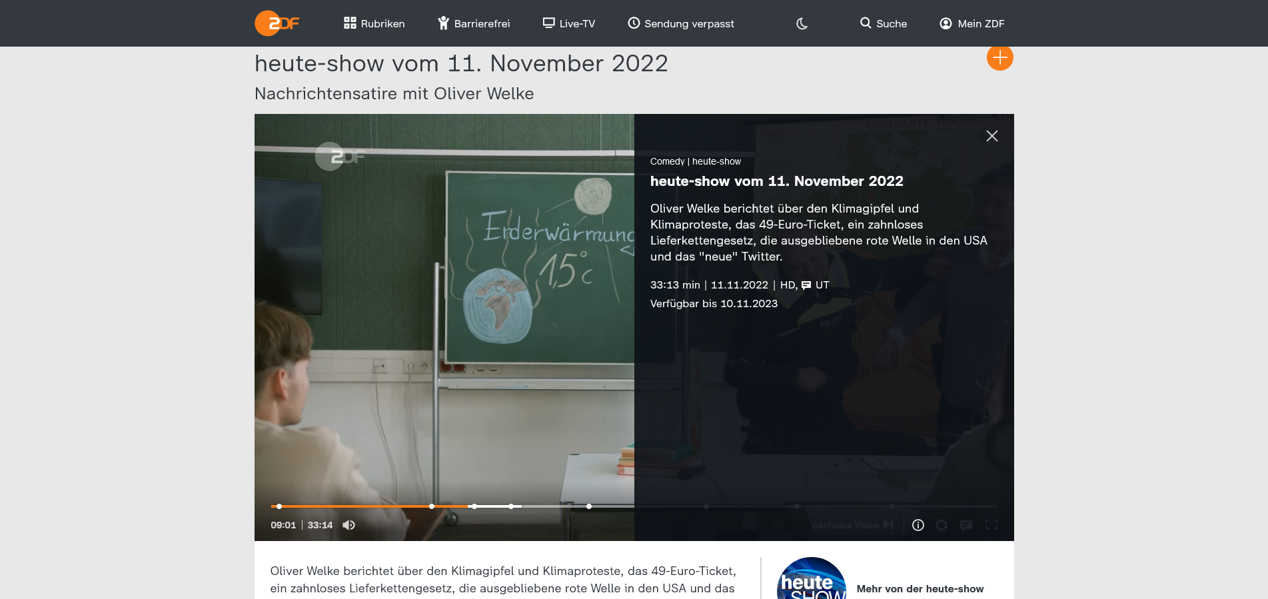This screenshot has height=599, width=1268.
Task: Open Sendung verpasst page
Action: (x=680, y=23)
